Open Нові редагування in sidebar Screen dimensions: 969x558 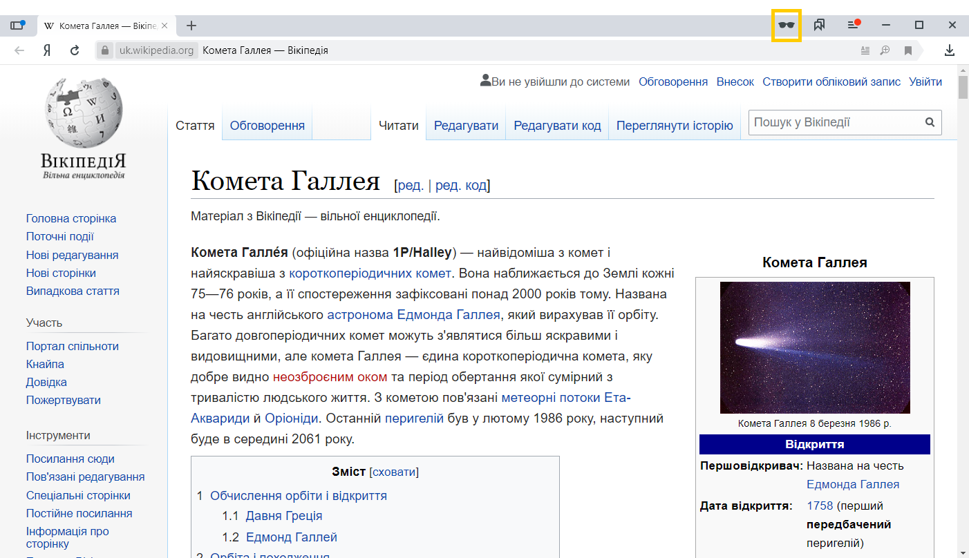(x=73, y=255)
